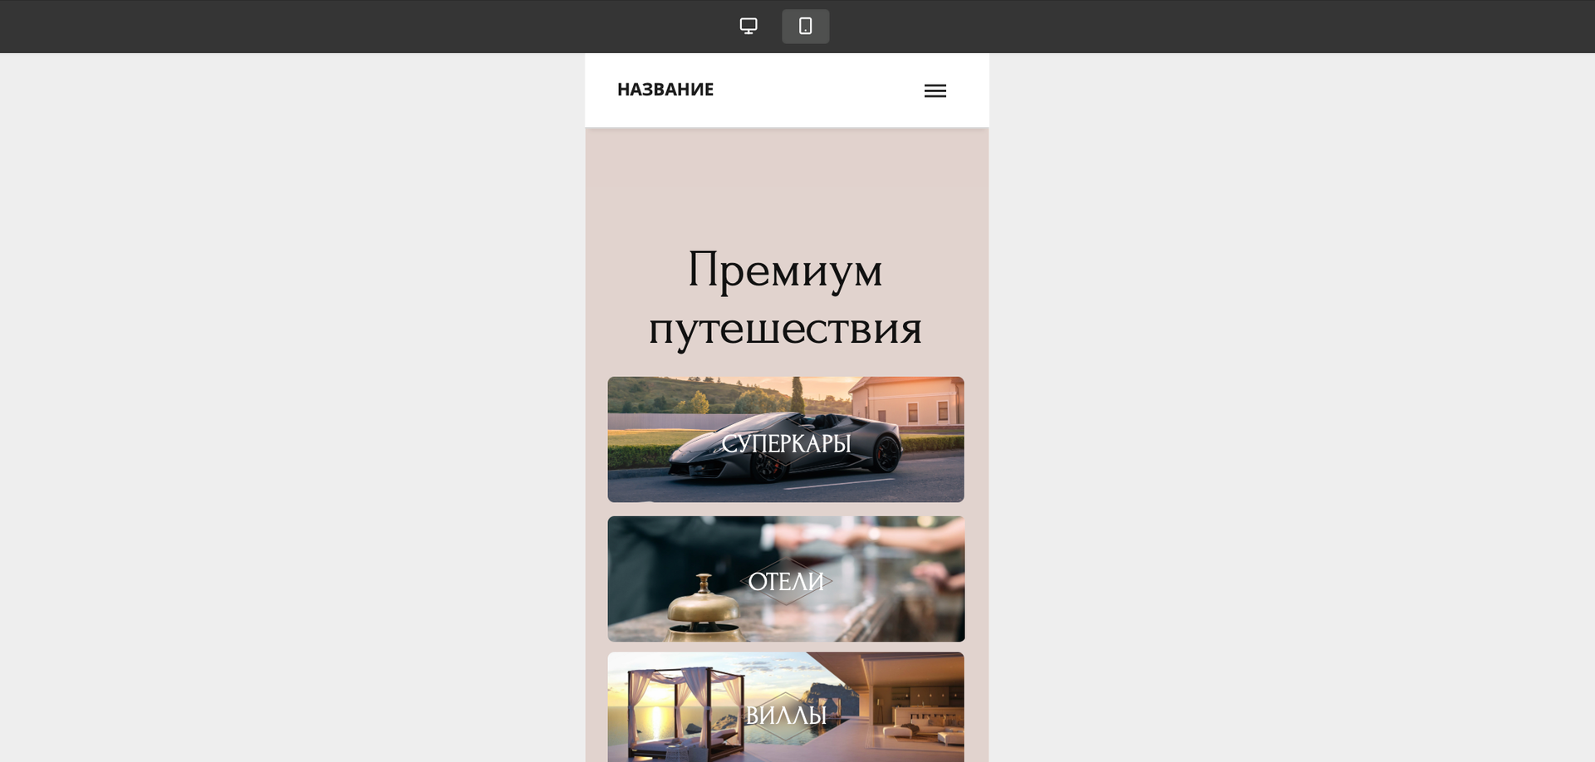Screen dimensions: 1595x762
Task: Open the ВИЛЛЫ banner
Action: [786, 707]
